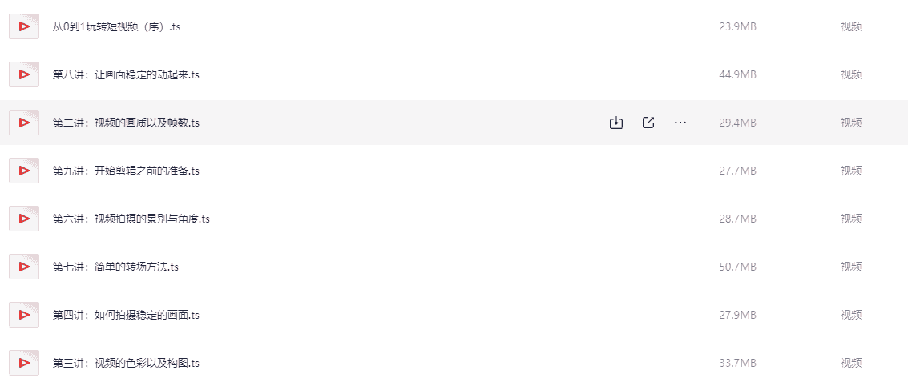Screen dimensions: 908x390
Task: Click video file icon for 第二讲
Action: click(24, 123)
